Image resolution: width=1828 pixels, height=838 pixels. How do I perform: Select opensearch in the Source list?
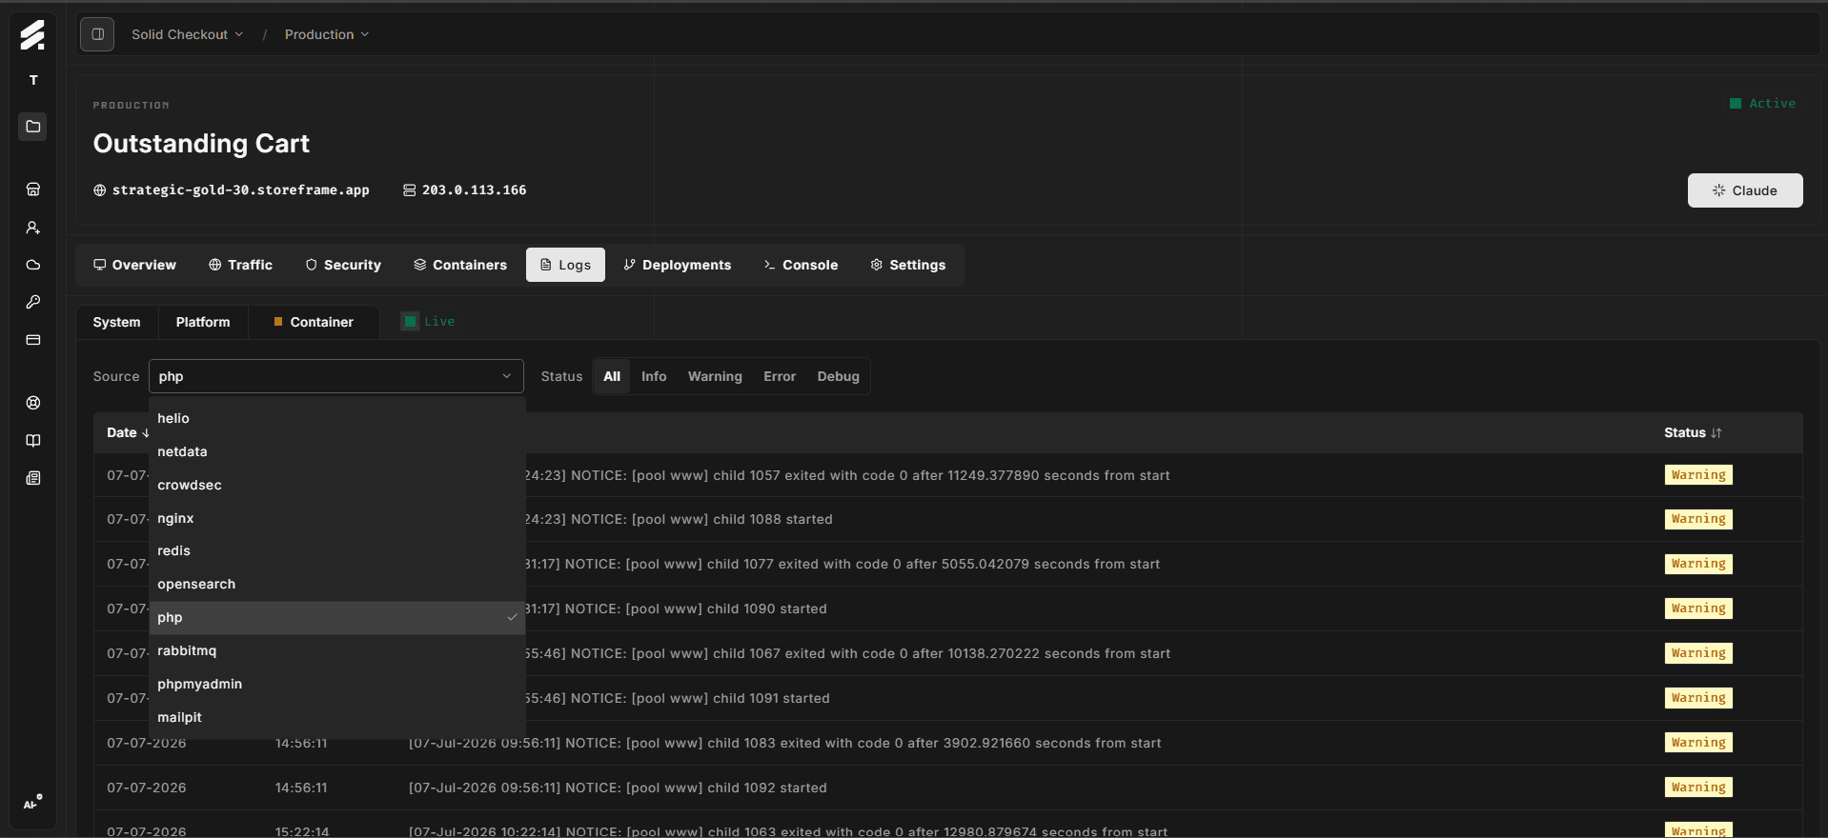click(x=337, y=584)
